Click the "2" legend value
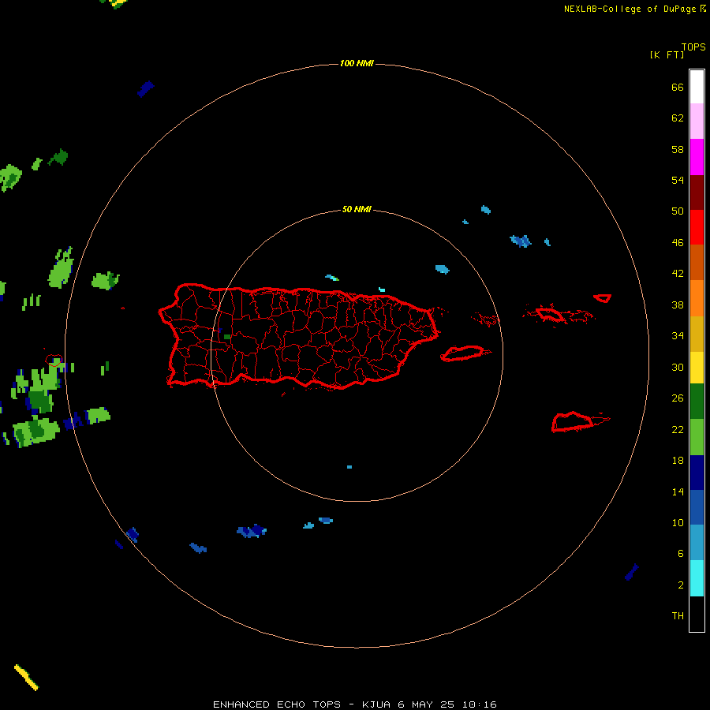 681,585
